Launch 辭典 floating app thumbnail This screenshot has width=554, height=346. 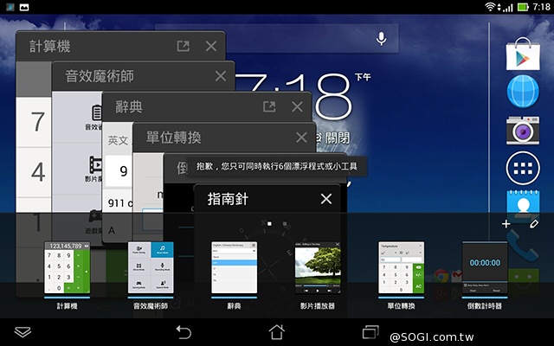(x=234, y=267)
